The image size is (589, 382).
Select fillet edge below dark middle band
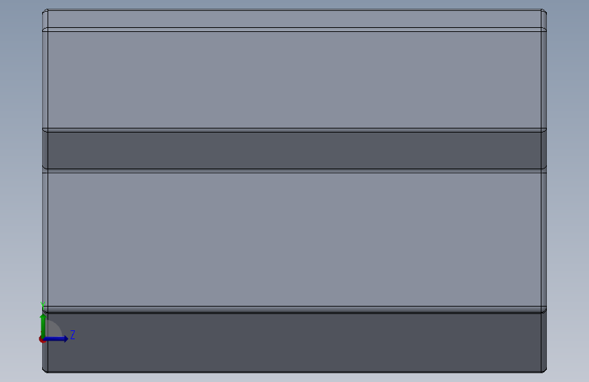coord(295,171)
